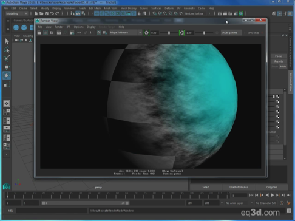Viewport: 295px width, 221px height.
Task: Create a polygon cube from the shelf
Action: [24, 27]
